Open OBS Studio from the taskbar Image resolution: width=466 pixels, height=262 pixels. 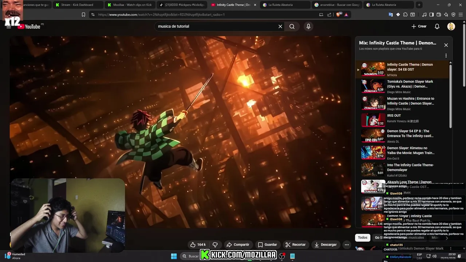point(282,256)
